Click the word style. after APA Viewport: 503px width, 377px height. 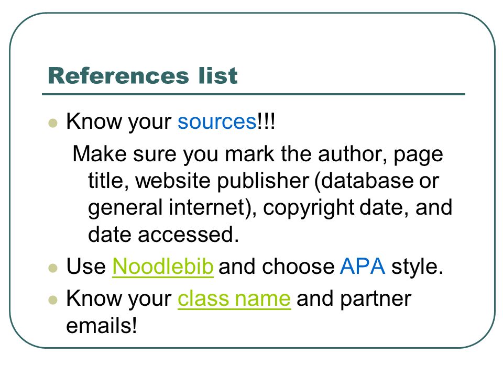417,267
